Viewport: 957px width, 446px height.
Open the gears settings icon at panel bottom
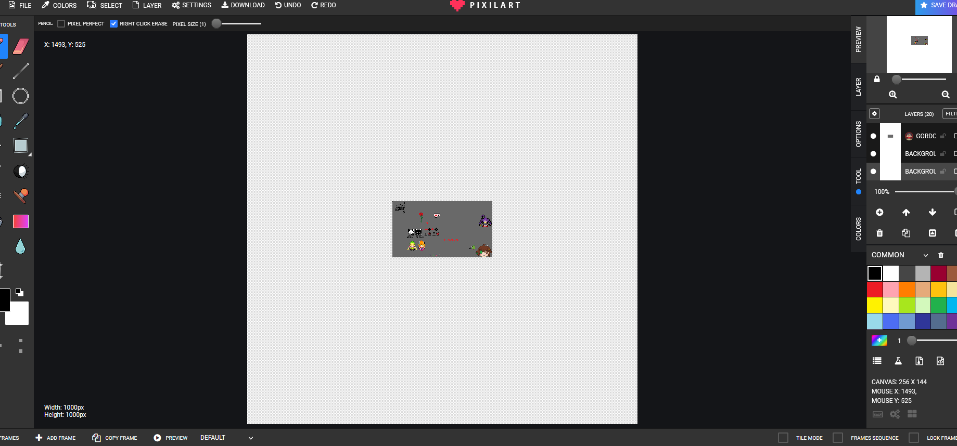[x=895, y=414]
